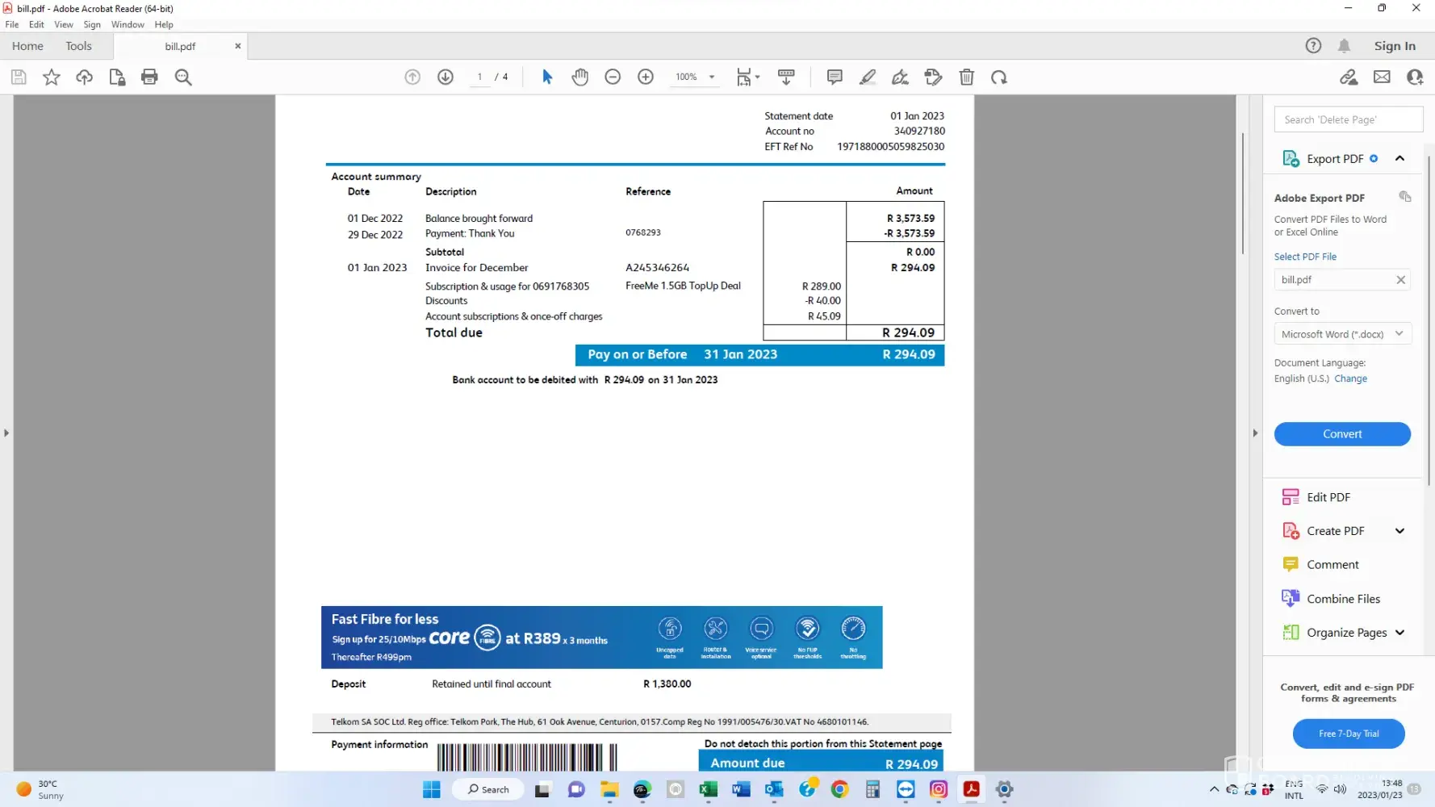Click the Print file icon
The height and width of the screenshot is (807, 1435).
pyautogui.click(x=149, y=77)
